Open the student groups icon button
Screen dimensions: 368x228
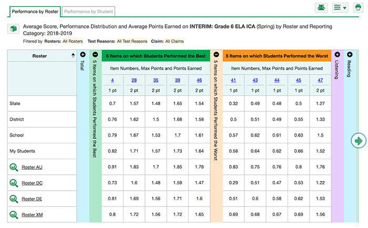pyautogui.click(x=321, y=8)
